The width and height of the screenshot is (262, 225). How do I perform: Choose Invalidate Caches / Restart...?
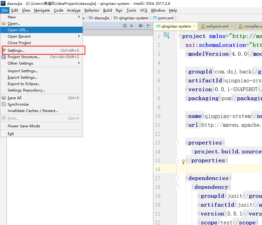click(x=41, y=111)
